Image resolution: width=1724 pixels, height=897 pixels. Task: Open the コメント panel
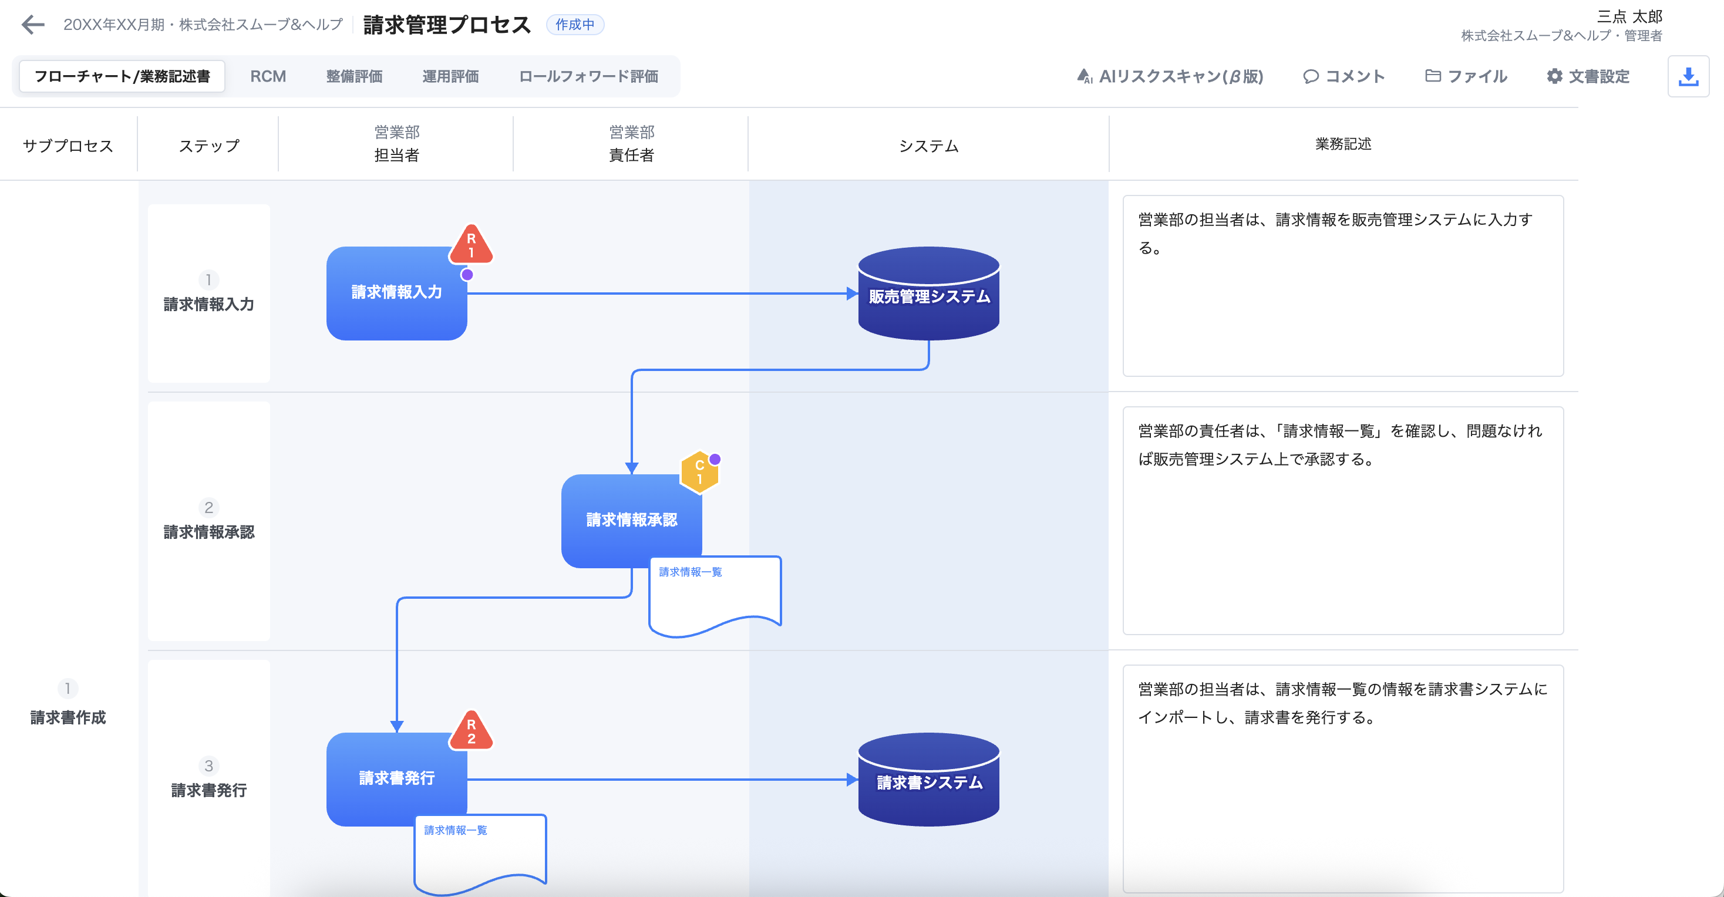(1344, 76)
